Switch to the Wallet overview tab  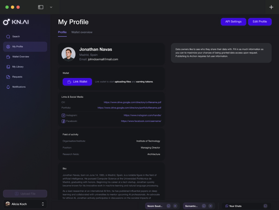click(x=82, y=32)
